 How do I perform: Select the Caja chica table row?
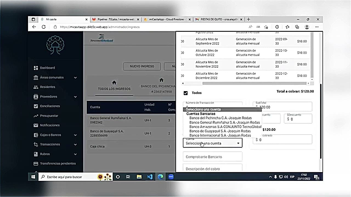(131, 147)
